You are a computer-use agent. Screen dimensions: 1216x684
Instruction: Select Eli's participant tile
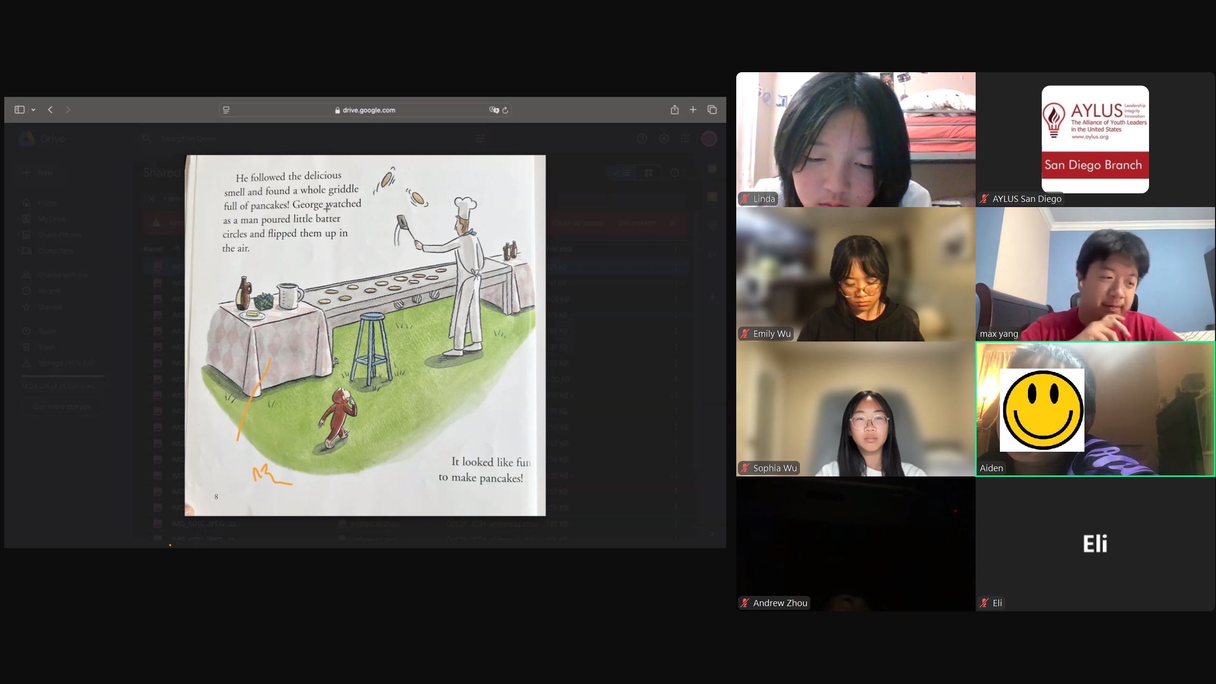pyautogui.click(x=1095, y=544)
